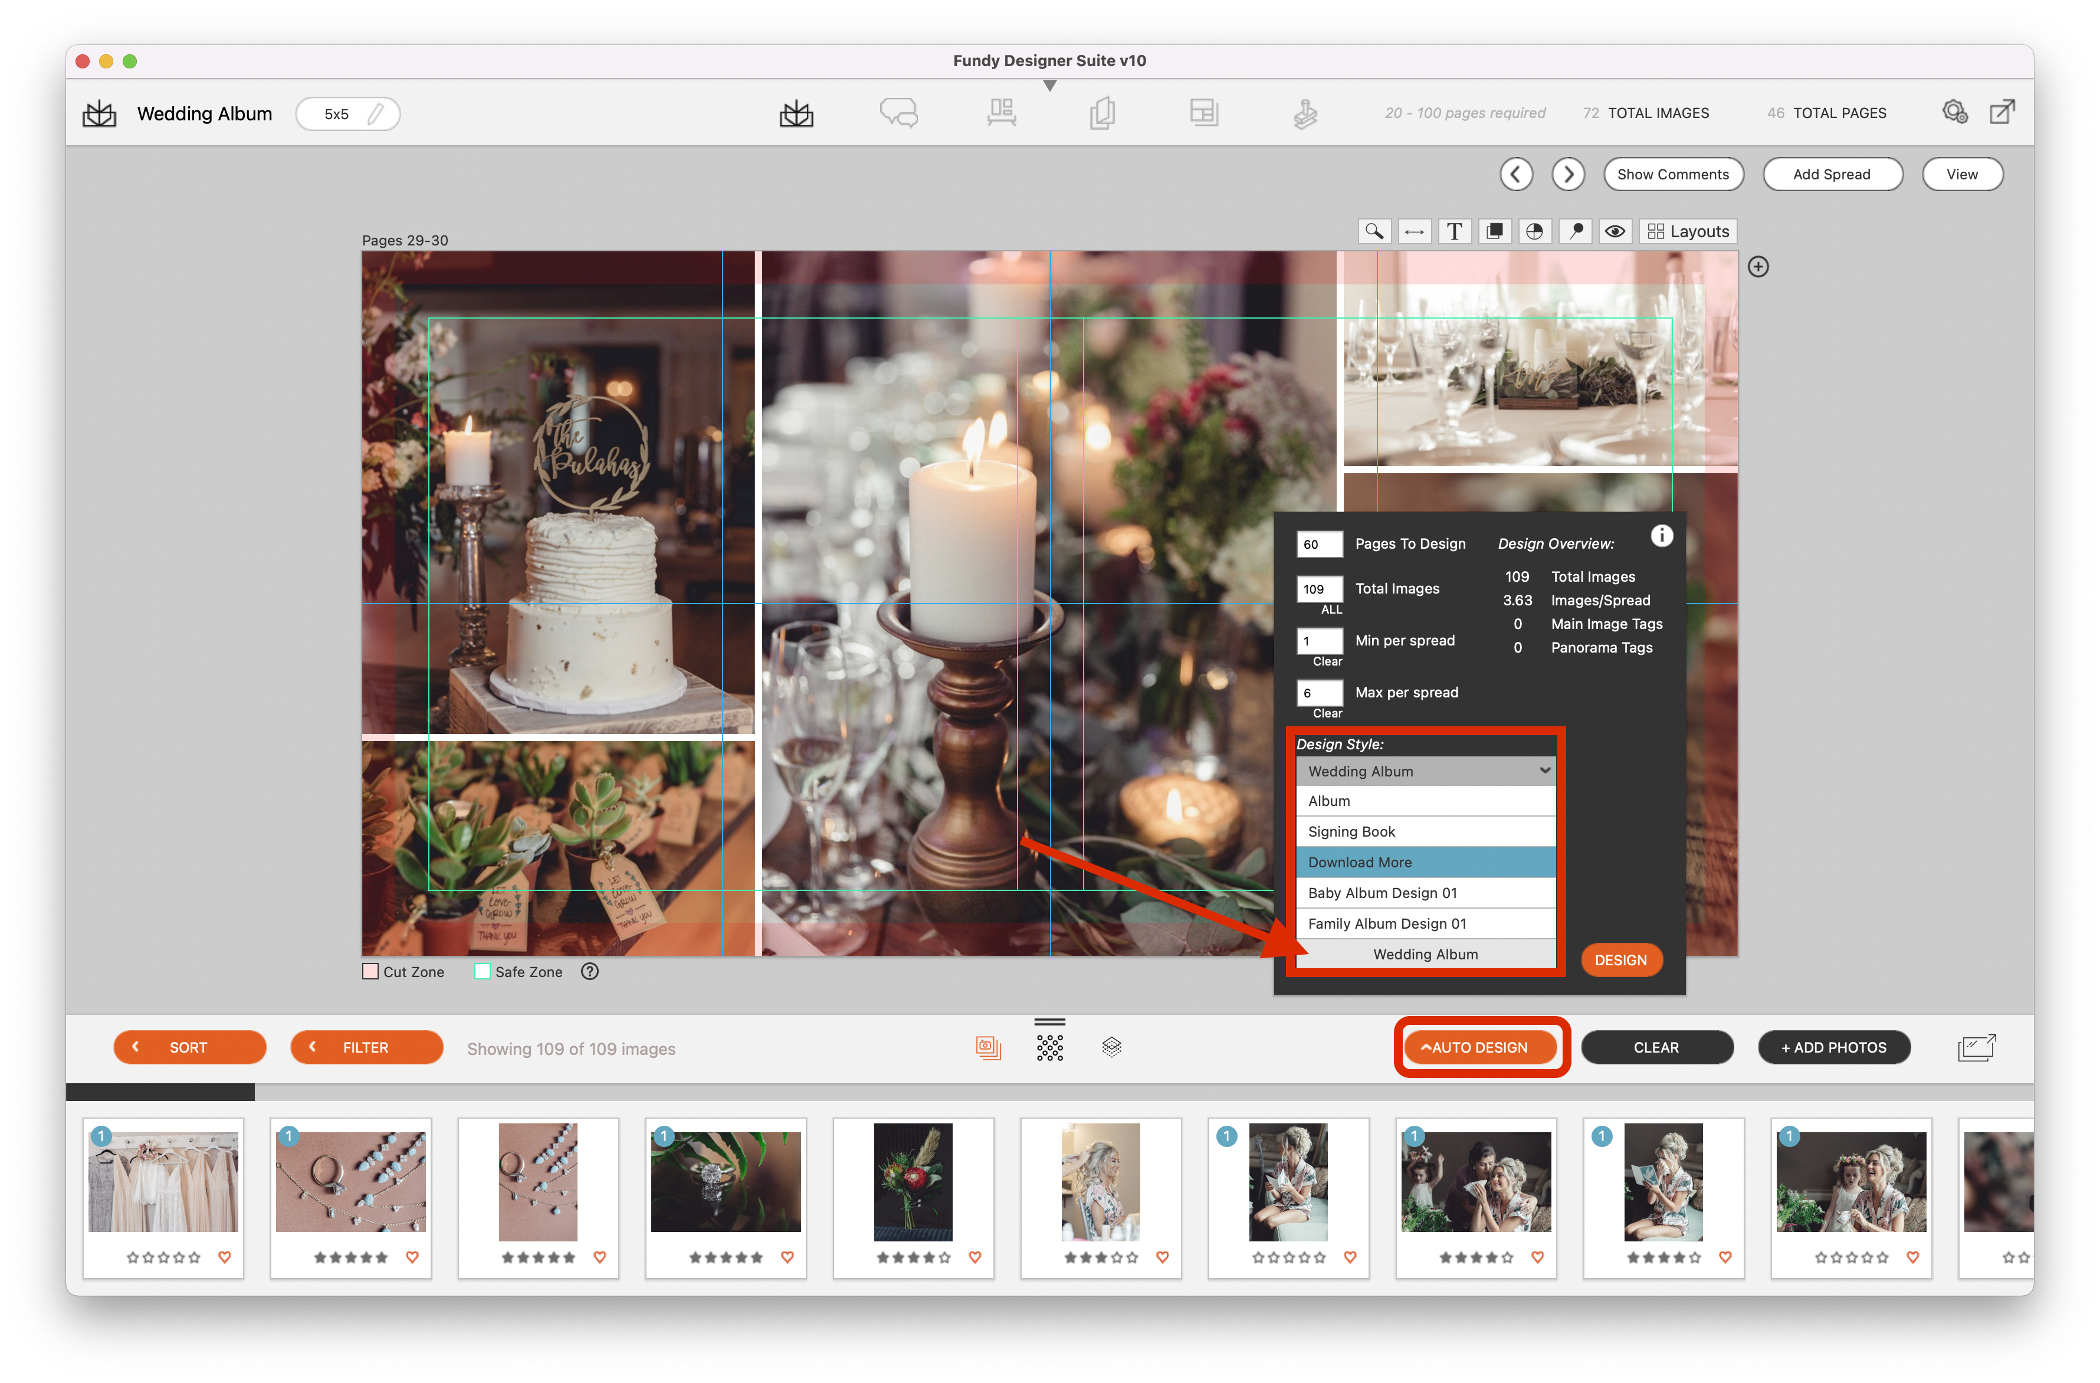Viewport: 2100px width, 1383px height.
Task: Choose Signing Book design style
Action: click(1425, 831)
